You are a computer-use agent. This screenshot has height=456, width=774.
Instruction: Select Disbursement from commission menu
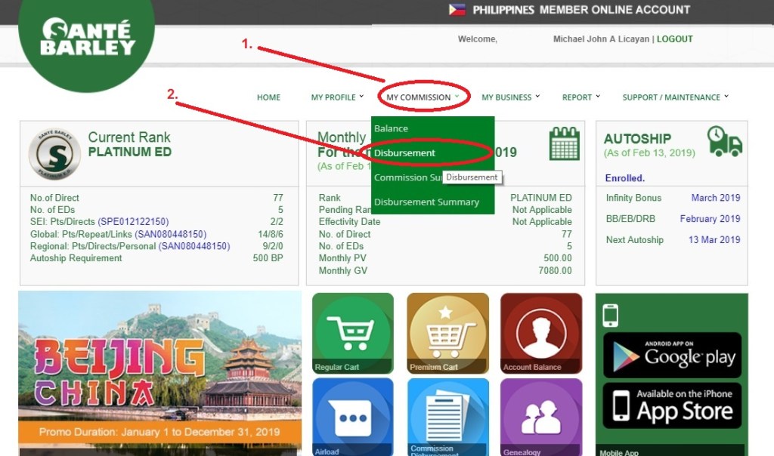coord(405,153)
